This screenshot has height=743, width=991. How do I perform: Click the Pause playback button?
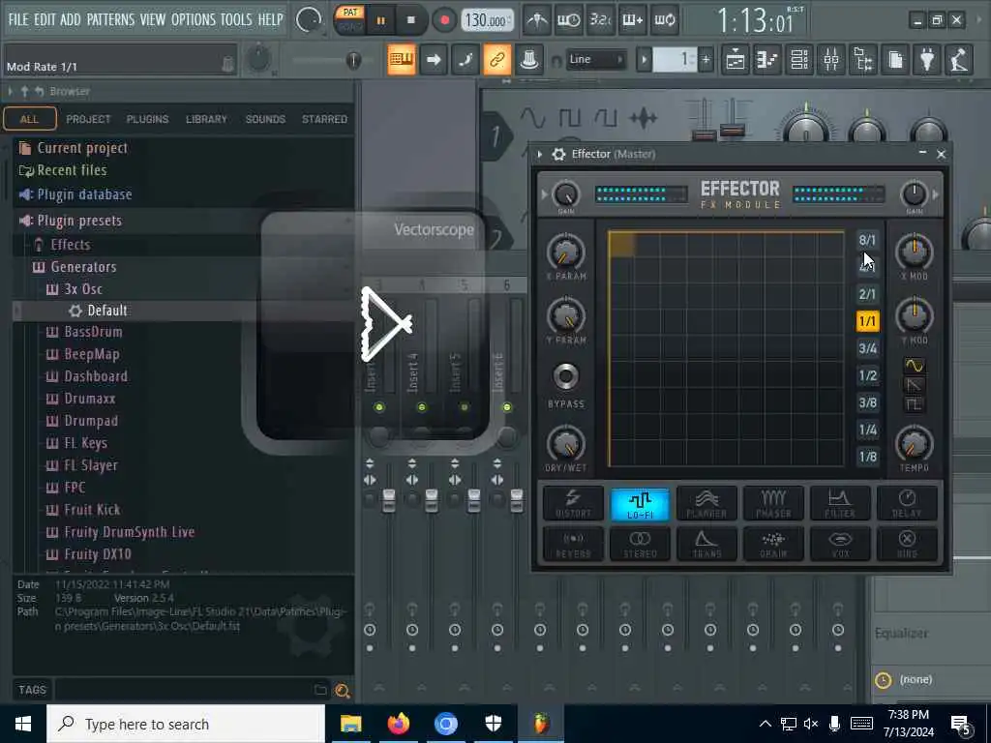380,20
